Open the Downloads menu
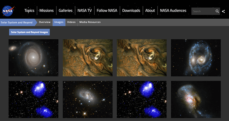Viewport: 229px width, 121px height. point(131,10)
